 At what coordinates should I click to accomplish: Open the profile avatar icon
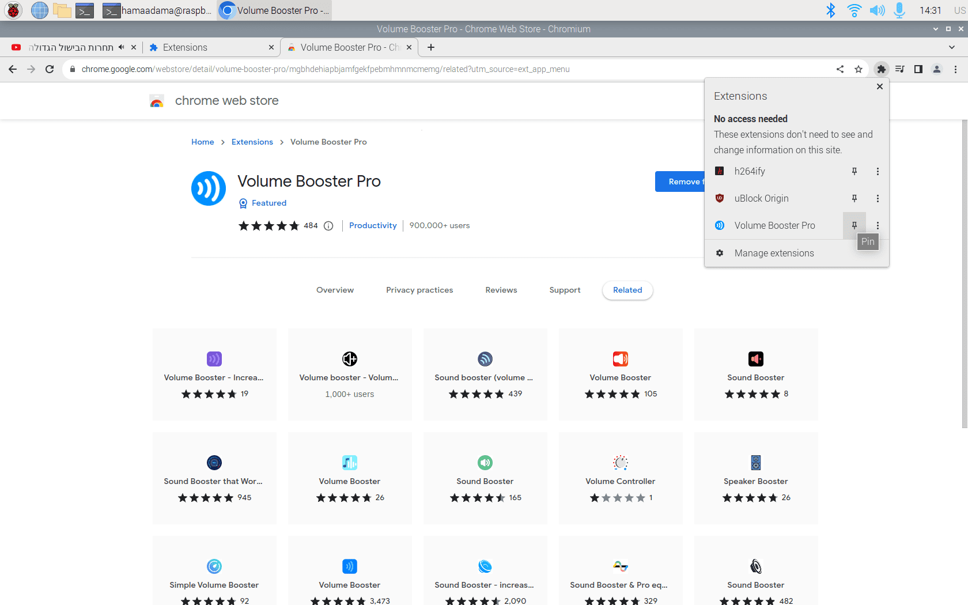tap(937, 69)
